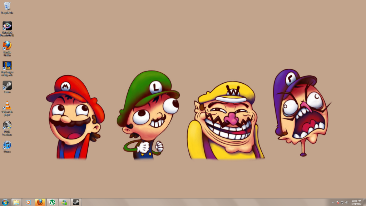The width and height of the screenshot is (366, 206).
Task: Open the taskbar clock showing 10:08 PM
Action: click(x=356, y=202)
